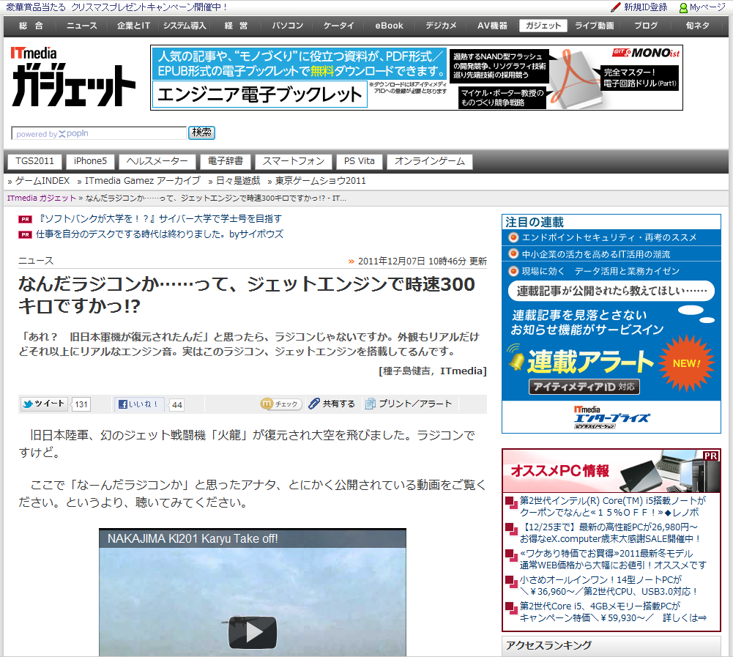Viewport: 733px width, 657px height.
Task: Open 小さめオールインワン 14型ノートPC link
Action: tap(609, 585)
